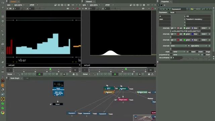Open Viewer1 rgba layer dropdown
The image size is (215, 121).
[10, 5]
